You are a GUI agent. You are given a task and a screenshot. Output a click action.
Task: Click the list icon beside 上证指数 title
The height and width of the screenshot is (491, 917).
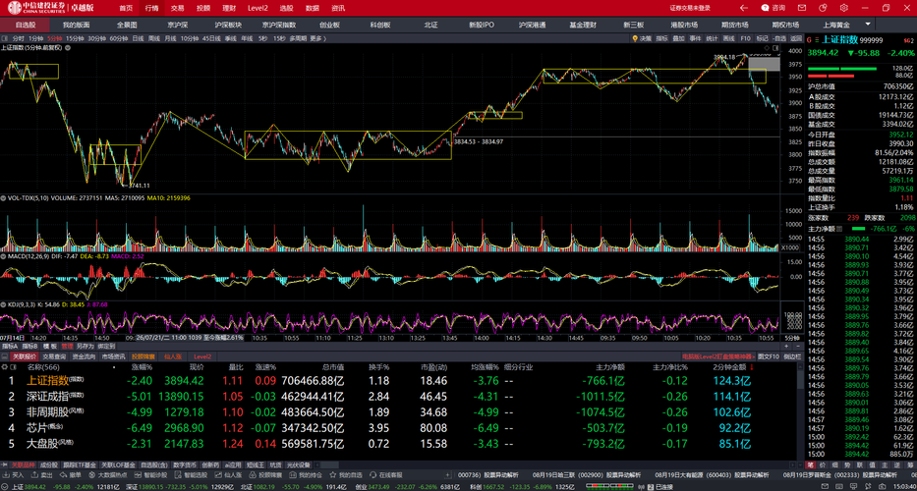(816, 39)
